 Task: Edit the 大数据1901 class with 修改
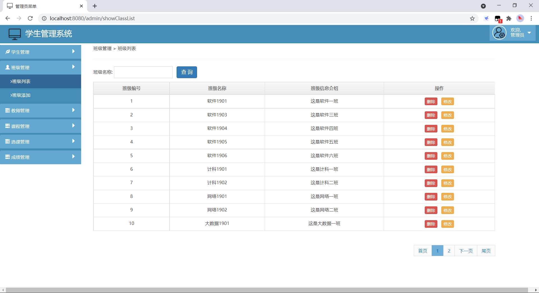tap(447, 224)
